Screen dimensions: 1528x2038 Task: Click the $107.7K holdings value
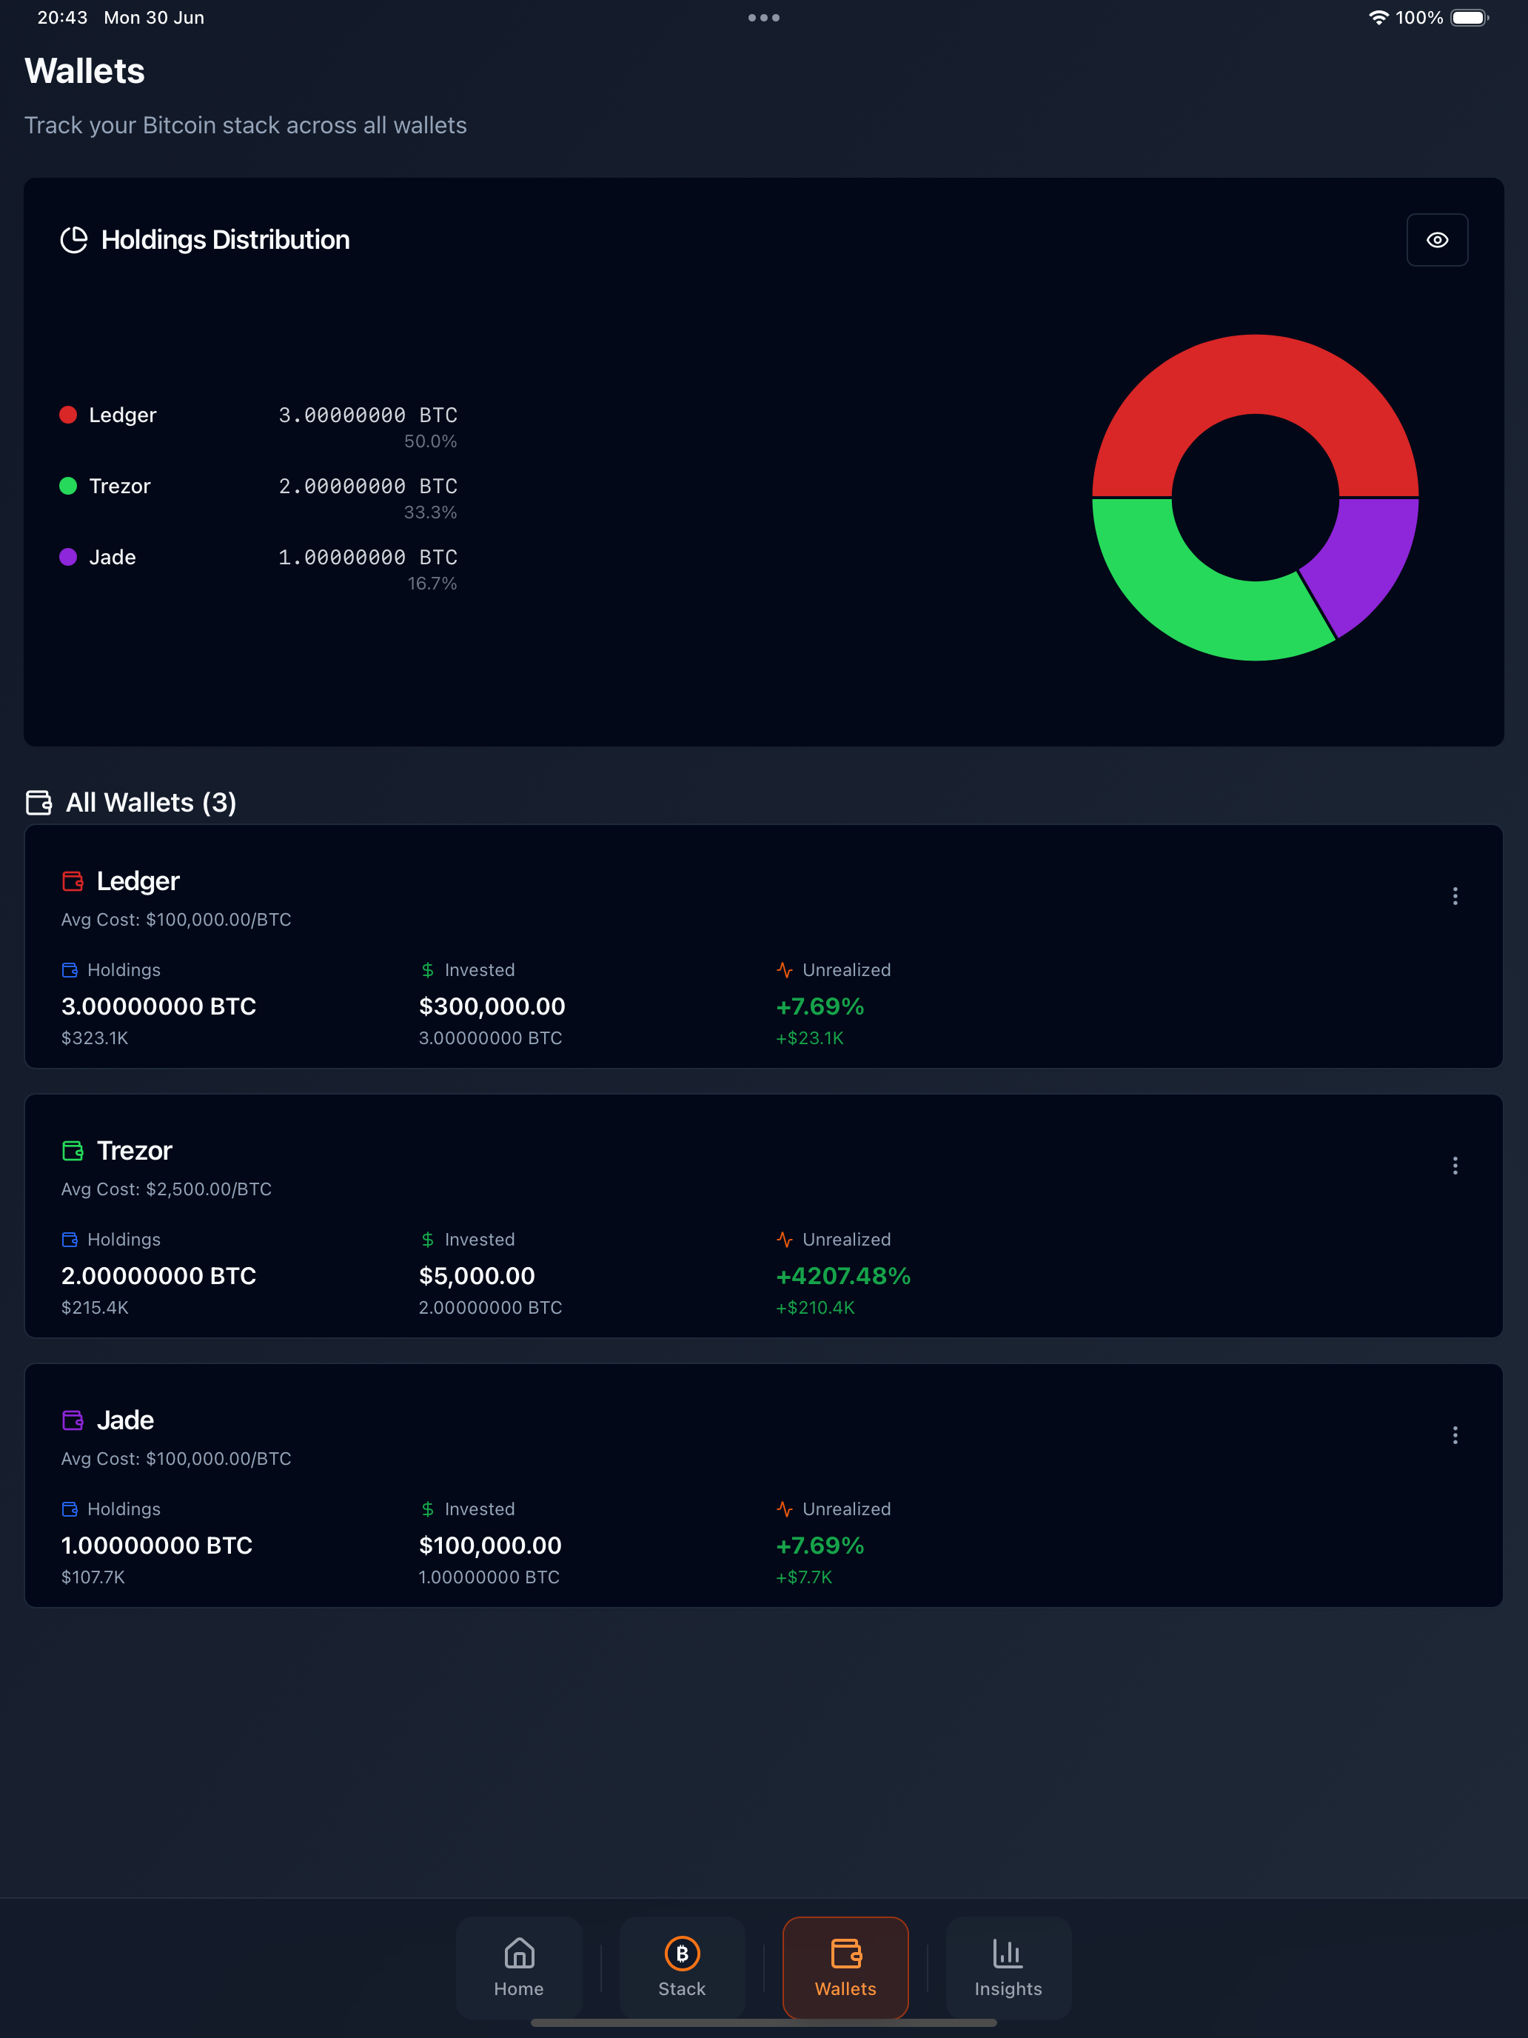point(93,1577)
